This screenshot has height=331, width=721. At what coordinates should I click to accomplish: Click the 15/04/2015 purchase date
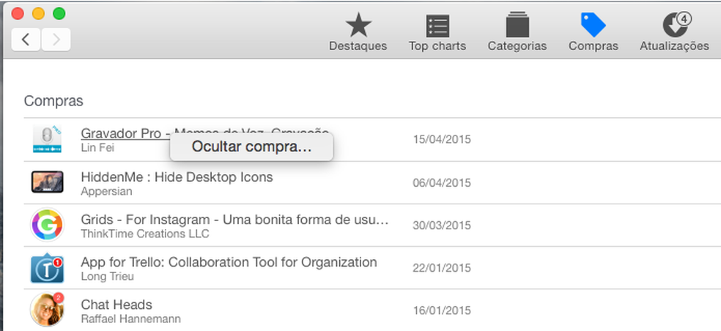tap(442, 140)
